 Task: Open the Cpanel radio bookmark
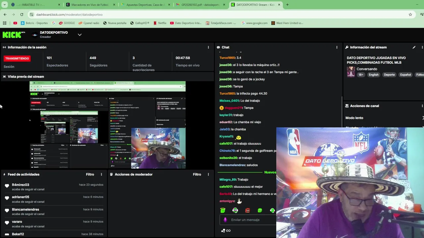(x=89, y=23)
